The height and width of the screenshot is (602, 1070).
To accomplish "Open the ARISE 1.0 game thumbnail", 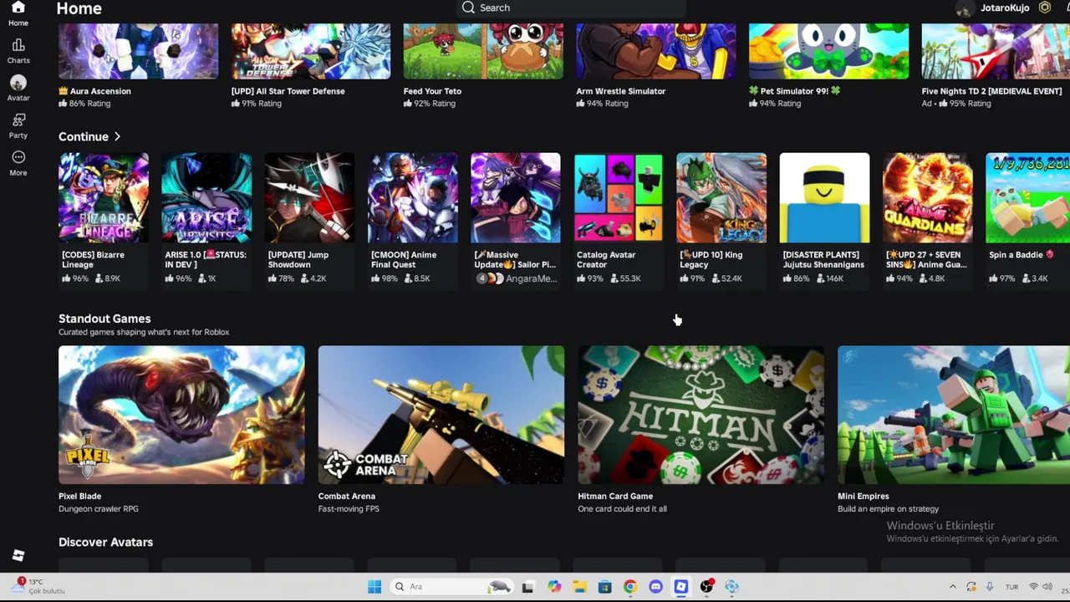I will pos(206,197).
